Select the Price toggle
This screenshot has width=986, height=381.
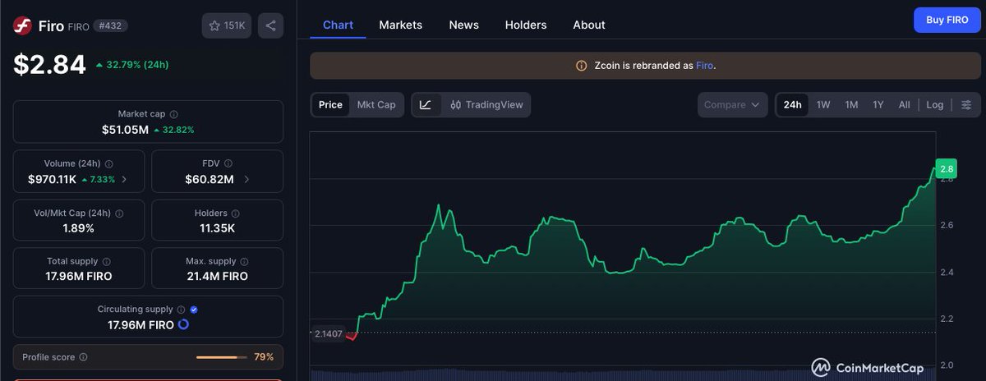click(330, 104)
